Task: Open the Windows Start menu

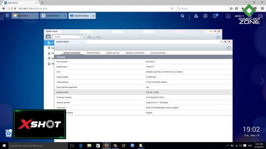Action: coord(4,145)
